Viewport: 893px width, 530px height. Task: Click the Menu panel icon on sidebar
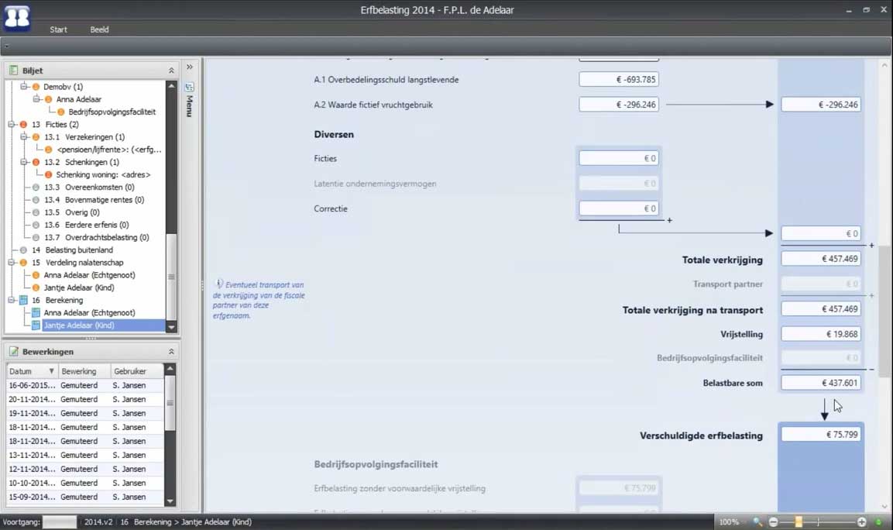189,87
